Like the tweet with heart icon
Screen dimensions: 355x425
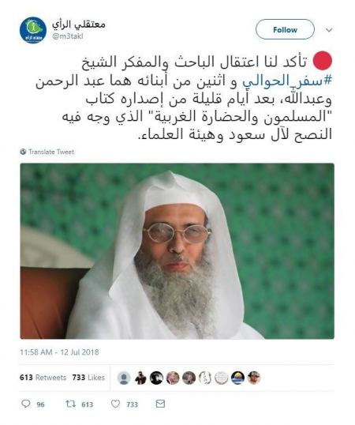click(115, 404)
